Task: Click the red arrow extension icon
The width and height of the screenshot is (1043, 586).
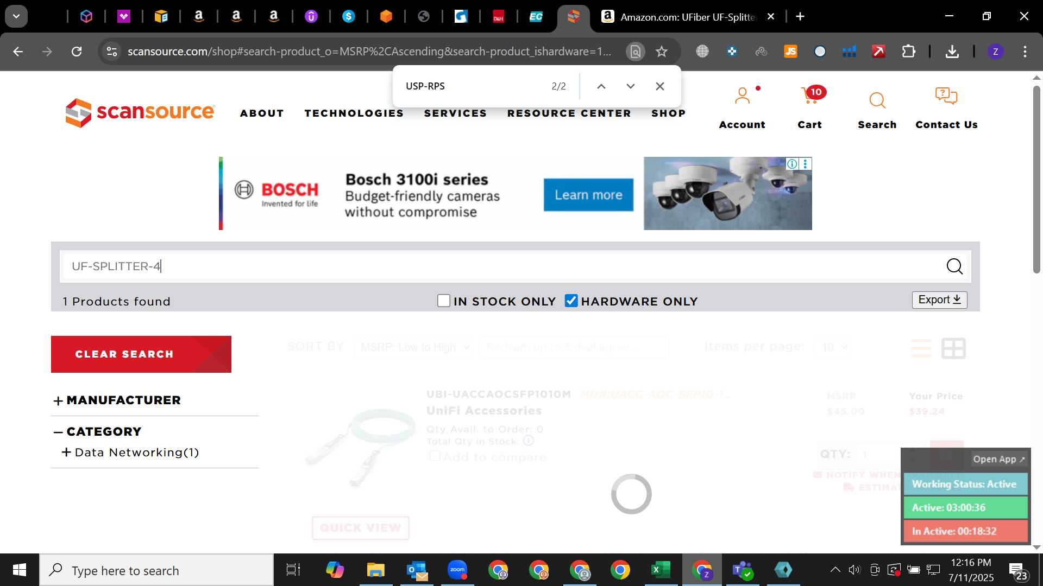Action: [x=878, y=52]
